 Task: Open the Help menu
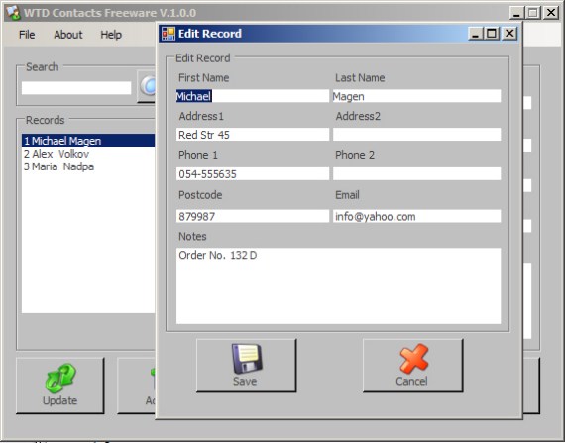click(x=111, y=35)
